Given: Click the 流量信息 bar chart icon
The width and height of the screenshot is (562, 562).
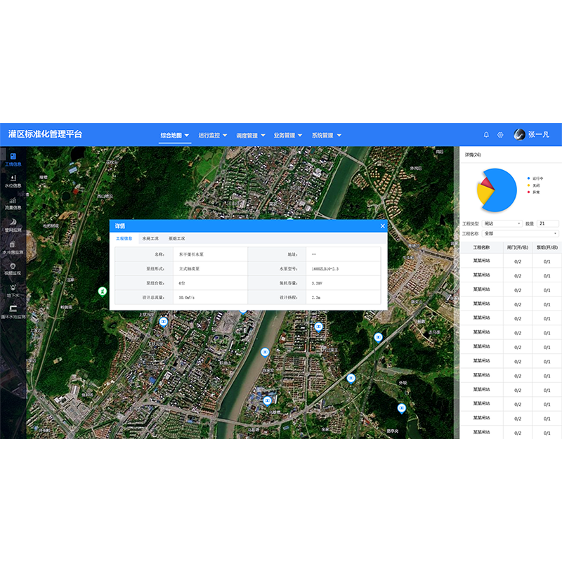Looking at the screenshot, I should click(x=13, y=200).
